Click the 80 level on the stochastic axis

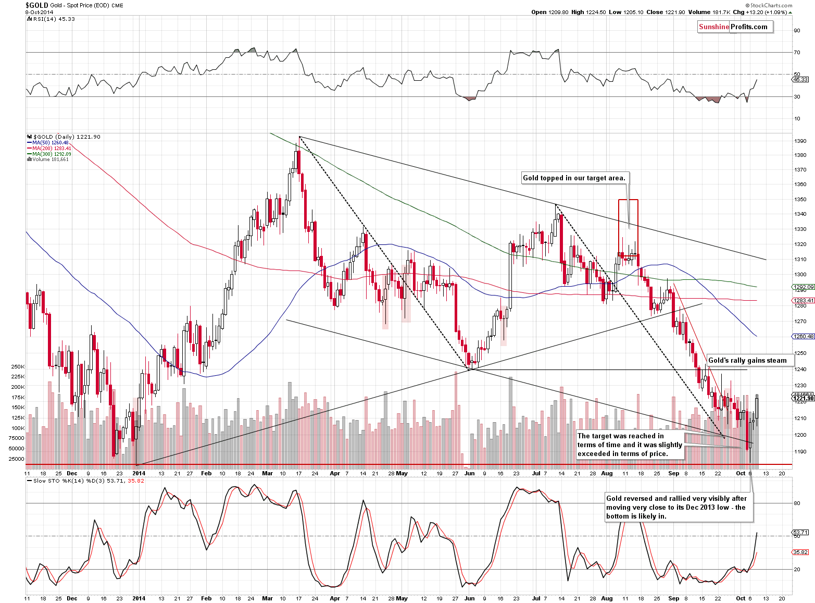pyautogui.click(x=797, y=503)
